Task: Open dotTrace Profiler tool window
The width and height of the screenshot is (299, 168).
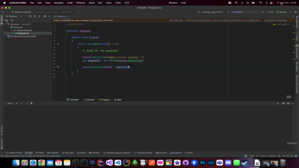Action: (143, 153)
